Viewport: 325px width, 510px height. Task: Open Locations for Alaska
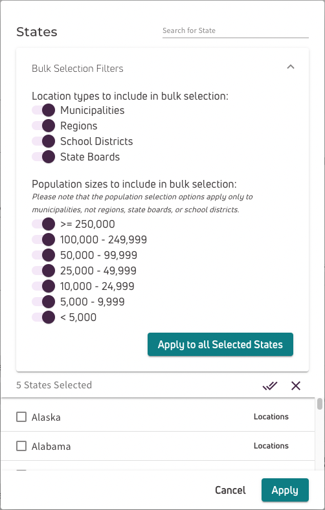coord(271,417)
